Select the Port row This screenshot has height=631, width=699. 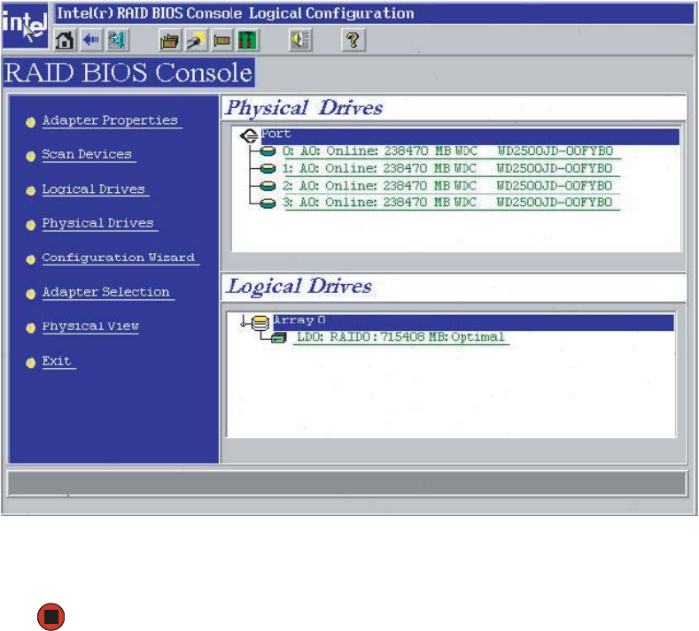point(470,136)
